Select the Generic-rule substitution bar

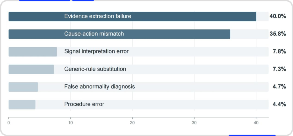[31, 69]
